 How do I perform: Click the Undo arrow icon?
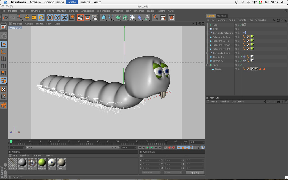pos(5,17)
